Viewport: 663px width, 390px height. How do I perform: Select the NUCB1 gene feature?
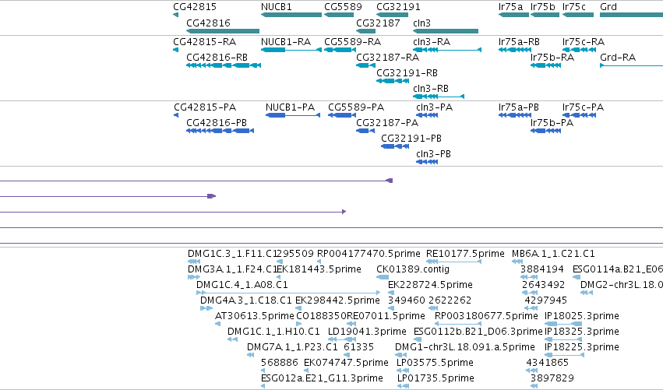pyautogui.click(x=291, y=15)
